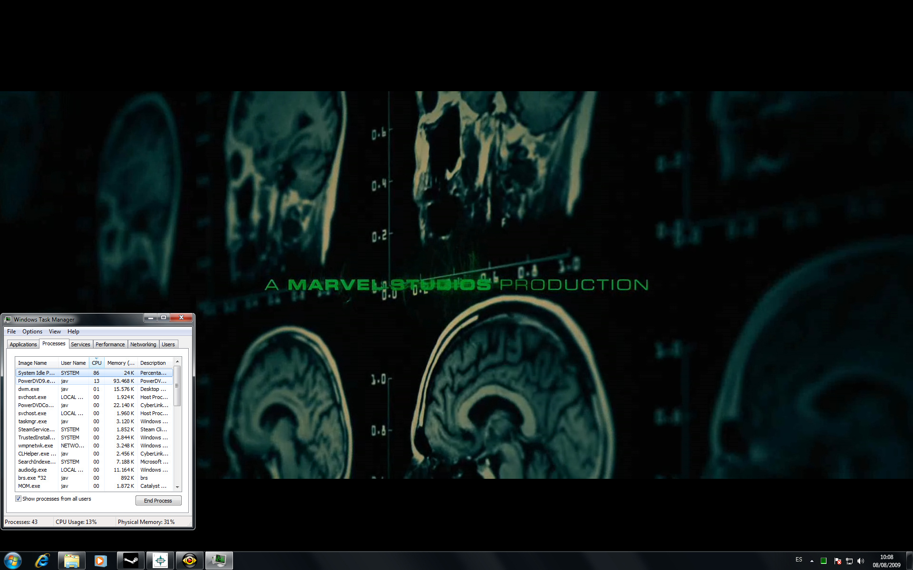Expand hidden system tray icons arrow
Viewport: 913px width, 570px height.
pos(812,561)
